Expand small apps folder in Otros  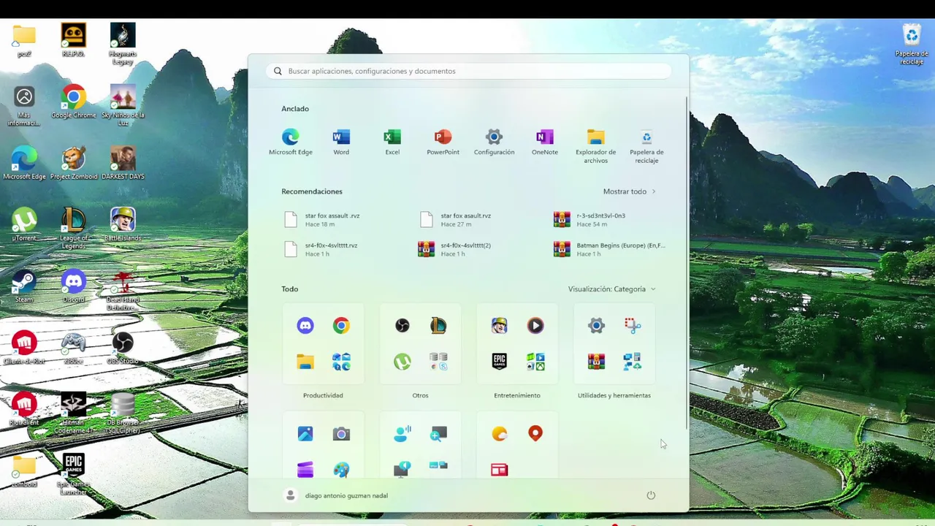coord(438,362)
